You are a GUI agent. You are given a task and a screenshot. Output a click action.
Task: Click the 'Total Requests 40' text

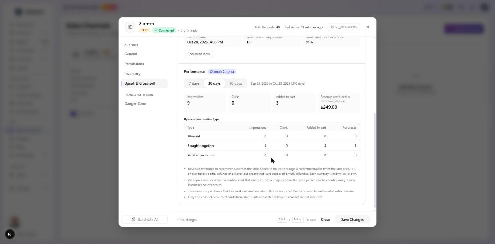[x=267, y=27]
